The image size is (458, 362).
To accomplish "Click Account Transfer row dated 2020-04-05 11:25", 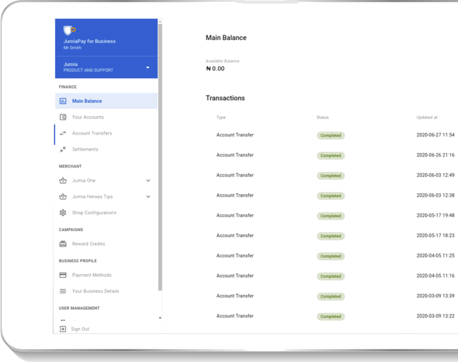I will pos(332,256).
